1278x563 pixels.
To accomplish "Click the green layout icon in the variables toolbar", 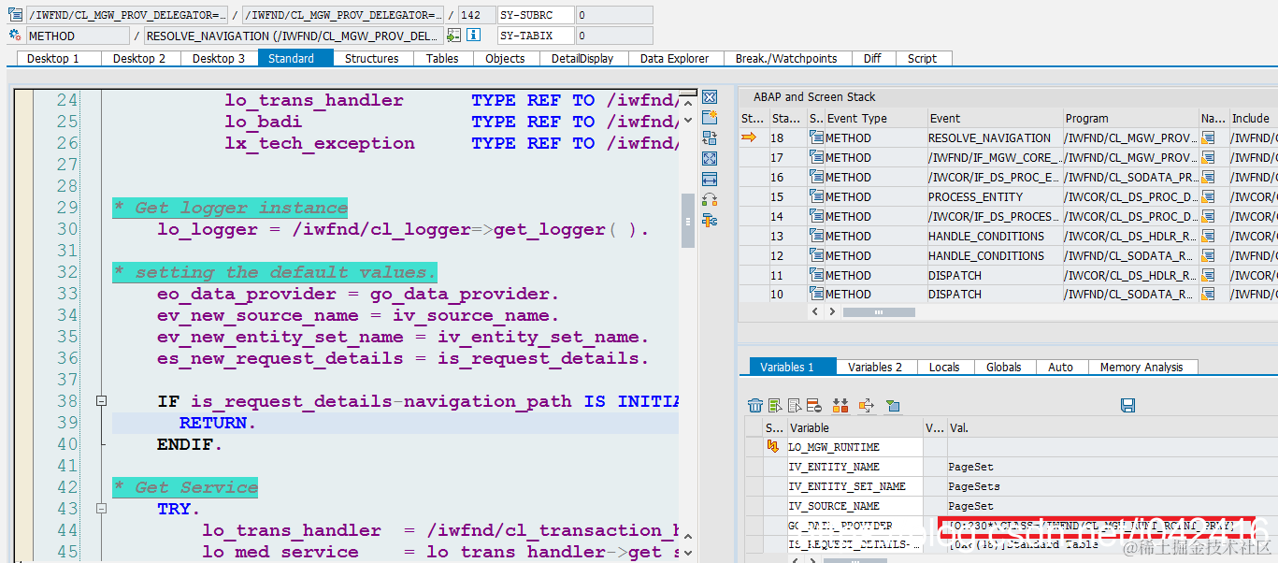I will point(893,405).
